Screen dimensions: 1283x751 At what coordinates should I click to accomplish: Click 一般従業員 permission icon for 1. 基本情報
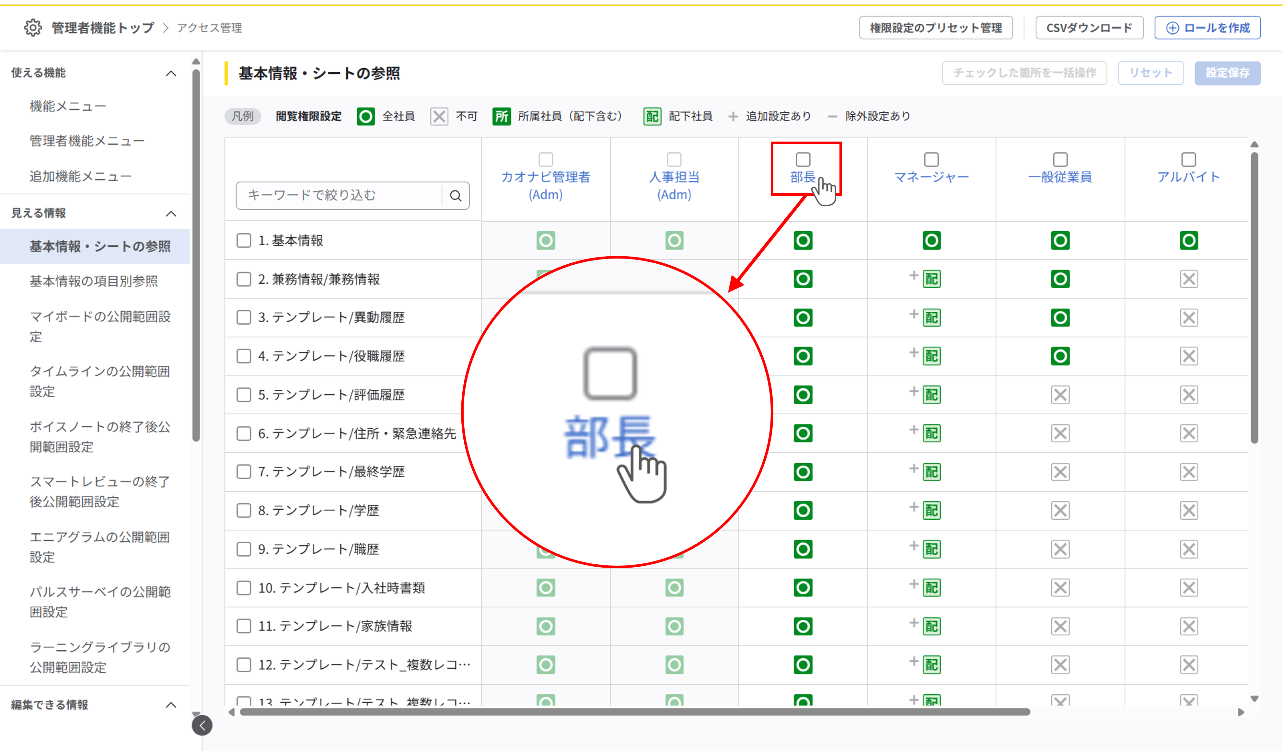[1060, 240]
